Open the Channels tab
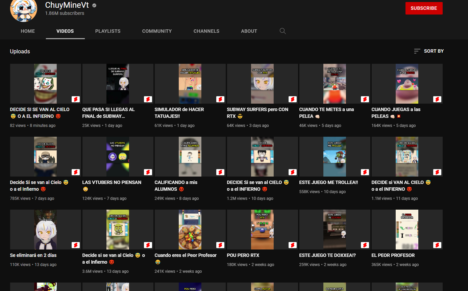Image resolution: width=468 pixels, height=291 pixels. (x=206, y=31)
